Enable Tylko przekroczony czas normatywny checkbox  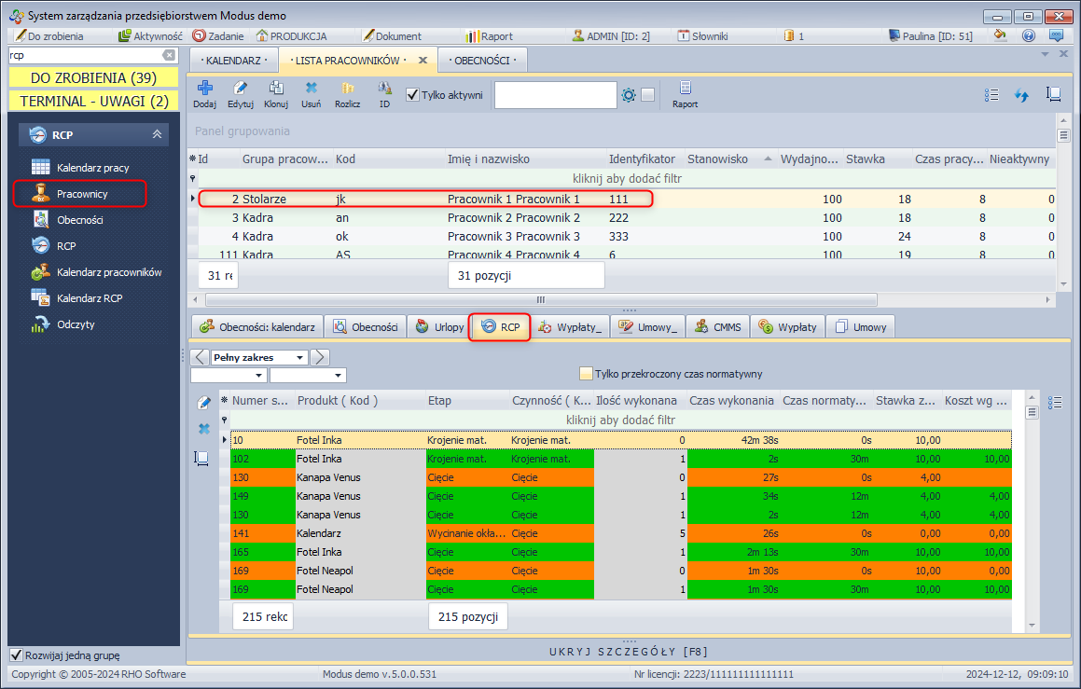(x=586, y=374)
